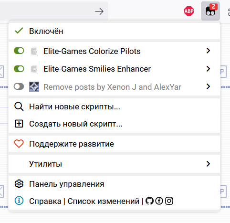Toggle the Включён enabled checkmark item
This screenshot has width=230, height=223.
click(x=114, y=31)
